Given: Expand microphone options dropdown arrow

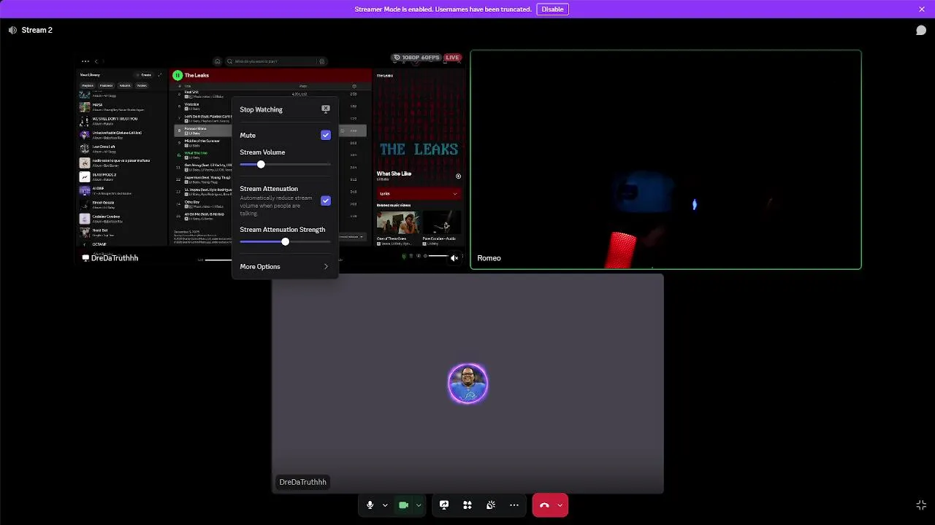Looking at the screenshot, I should click(x=385, y=505).
